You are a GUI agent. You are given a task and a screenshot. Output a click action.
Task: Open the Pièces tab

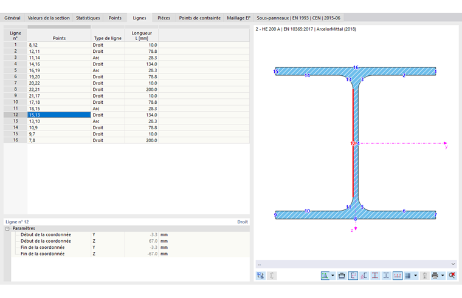point(164,18)
